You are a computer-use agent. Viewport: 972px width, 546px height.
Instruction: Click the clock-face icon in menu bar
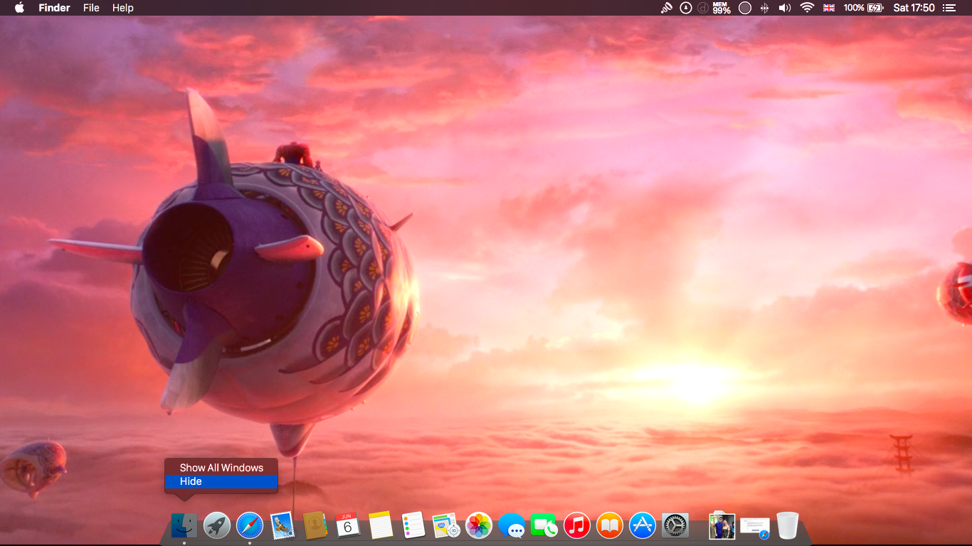(686, 8)
